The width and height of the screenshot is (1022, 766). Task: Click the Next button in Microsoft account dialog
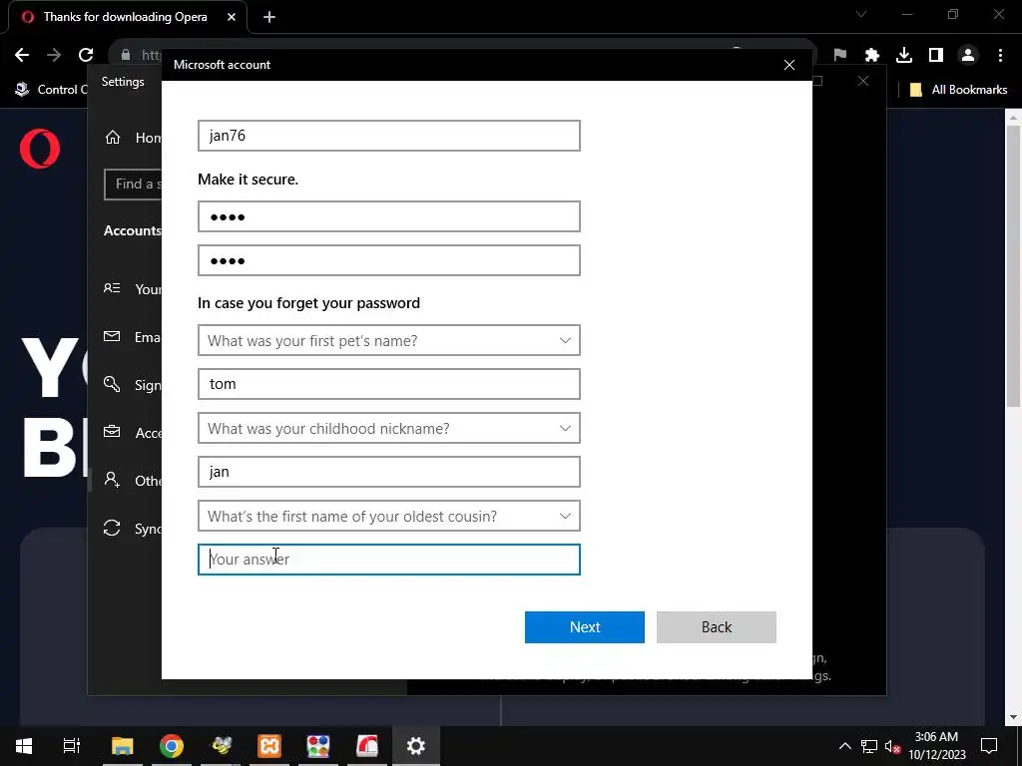click(584, 626)
